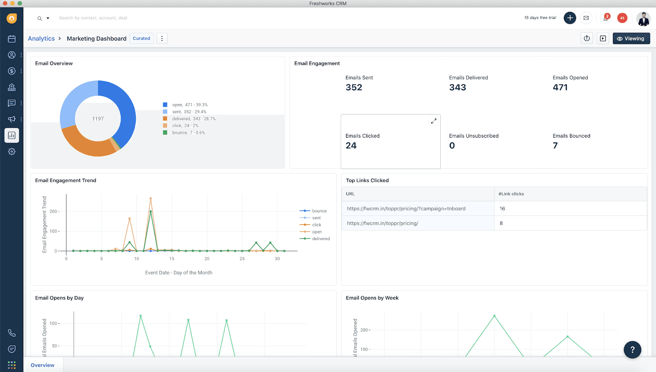This screenshot has width=656, height=372.
Task: Open the search scope dropdown arrow
Action: (48, 18)
